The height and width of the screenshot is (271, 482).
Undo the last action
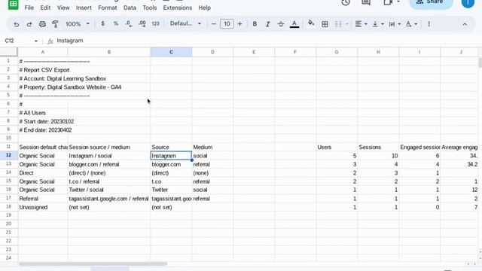click(x=17, y=24)
